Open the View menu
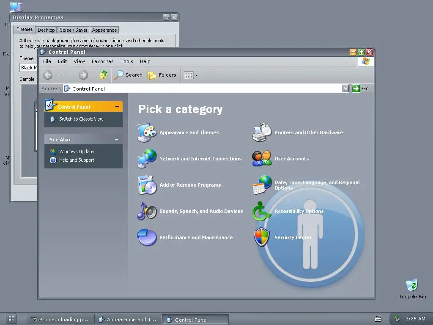433x325 pixels. coord(79,61)
